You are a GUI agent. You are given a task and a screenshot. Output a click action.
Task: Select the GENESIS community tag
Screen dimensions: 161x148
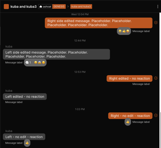pyautogui.click(x=59, y=6)
